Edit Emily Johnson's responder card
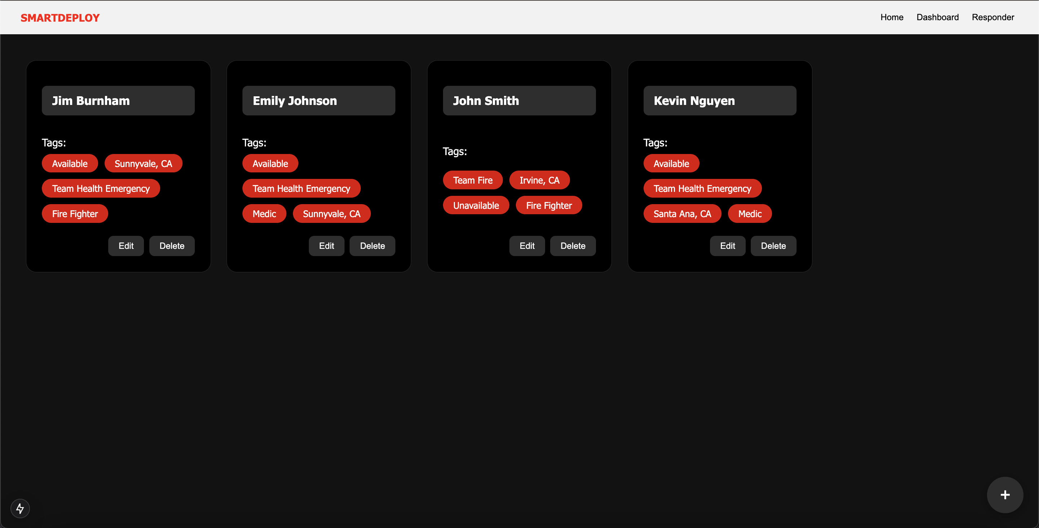Screen dimensions: 1039x528 click(326, 246)
